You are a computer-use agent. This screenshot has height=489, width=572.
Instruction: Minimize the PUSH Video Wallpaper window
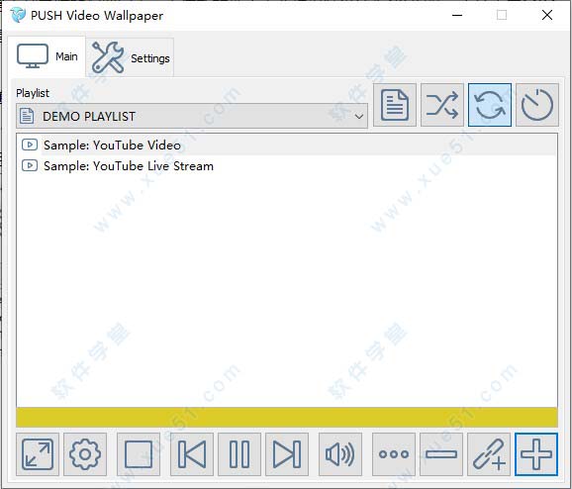[x=457, y=15]
